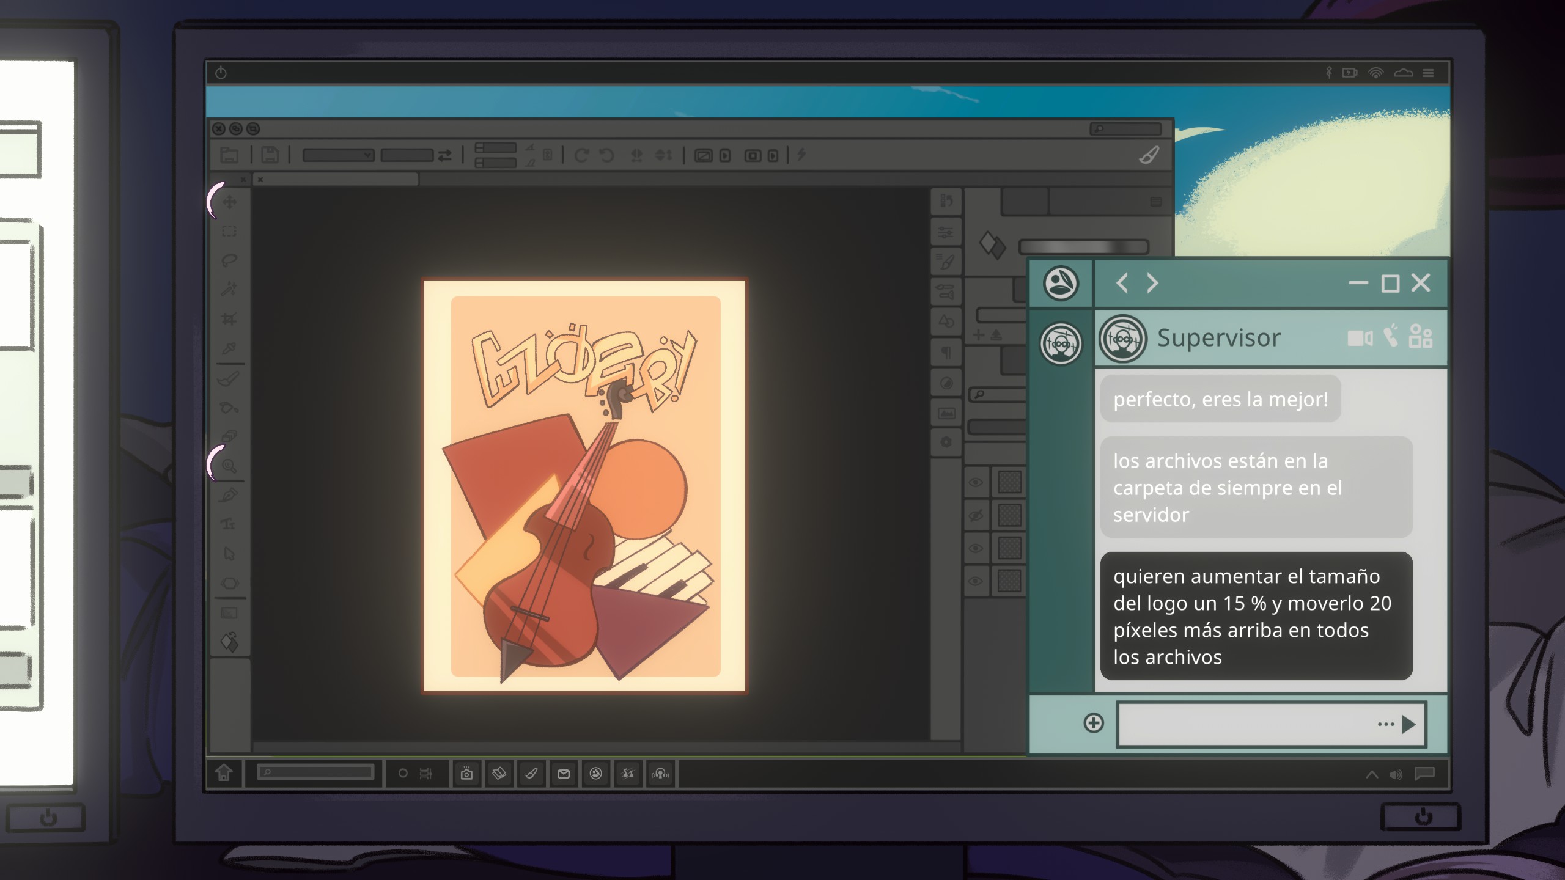Image resolution: width=1565 pixels, height=880 pixels.
Task: Select the Magic Wand tool
Action: (229, 289)
